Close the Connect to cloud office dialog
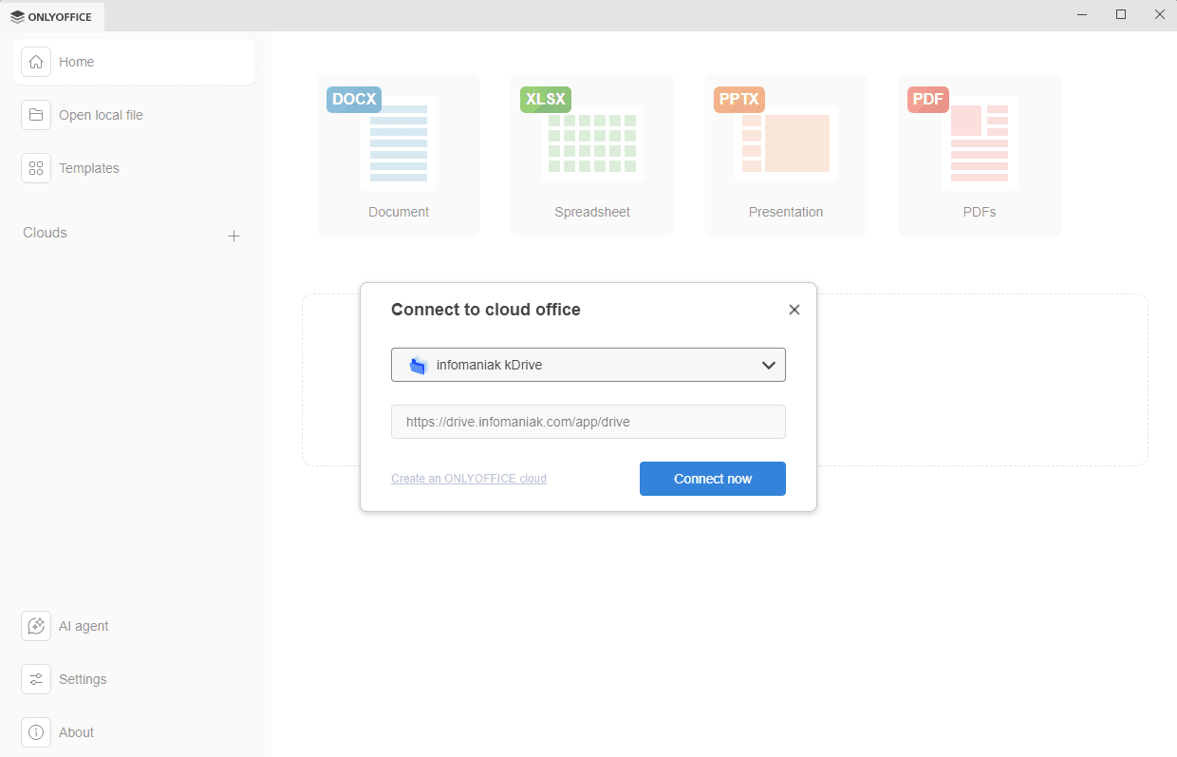This screenshot has height=757, width=1177. [x=794, y=310]
